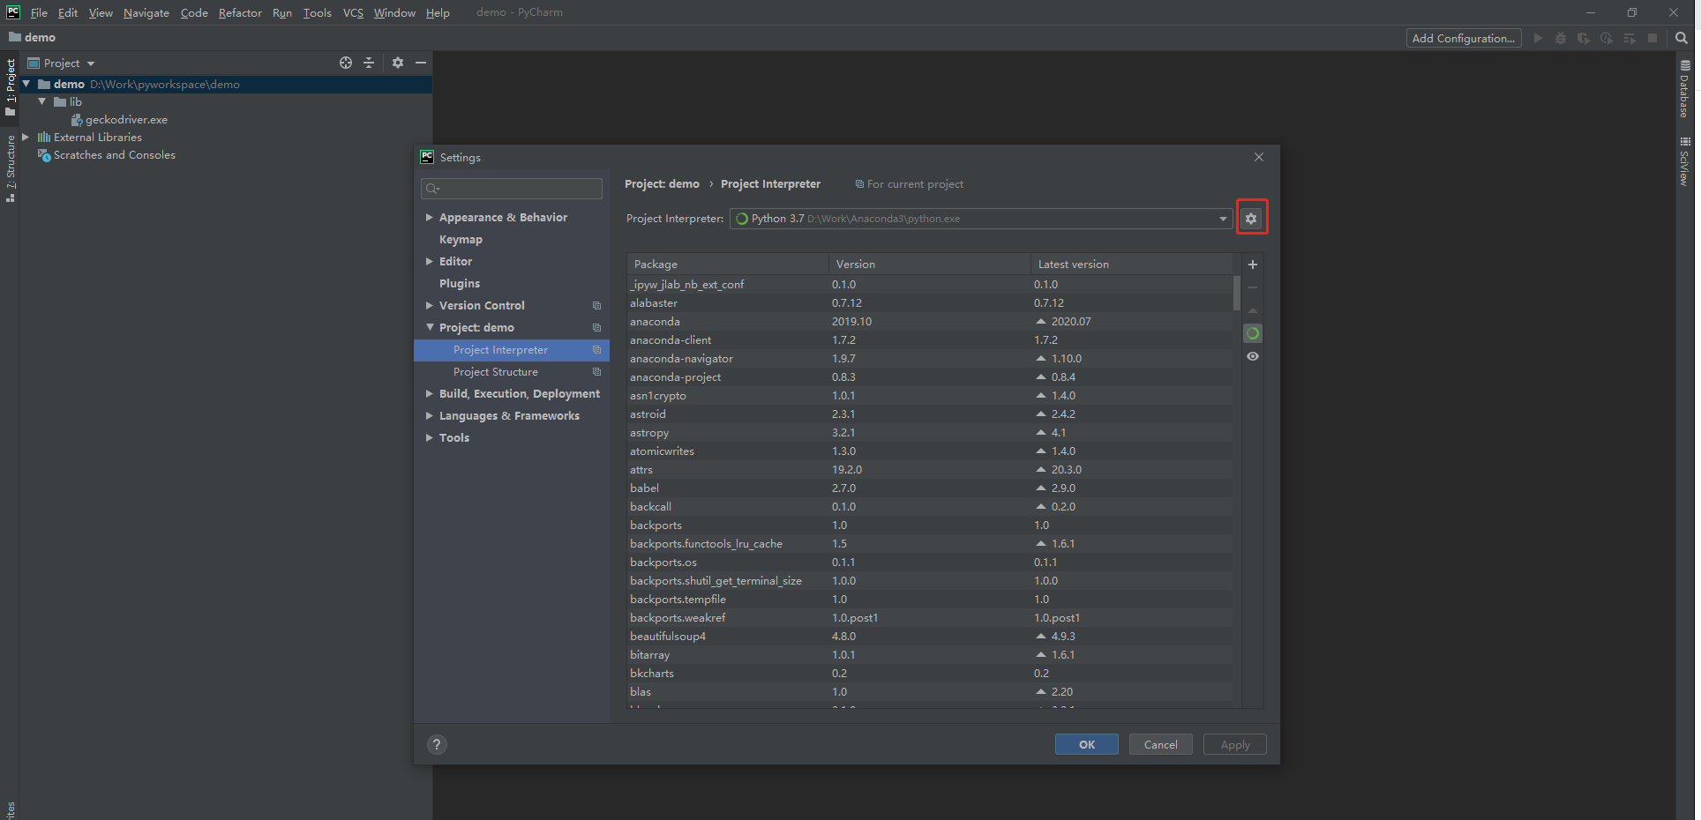
Task: Select the astropy package row
Action: click(930, 432)
